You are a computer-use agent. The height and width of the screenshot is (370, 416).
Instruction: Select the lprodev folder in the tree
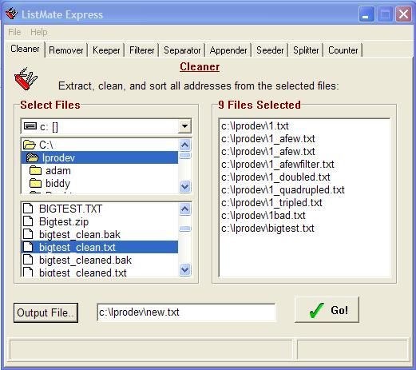(x=100, y=157)
